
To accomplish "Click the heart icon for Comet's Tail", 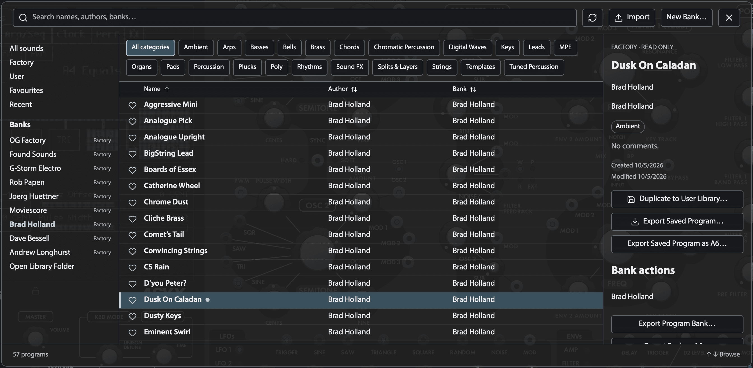I will (x=133, y=235).
